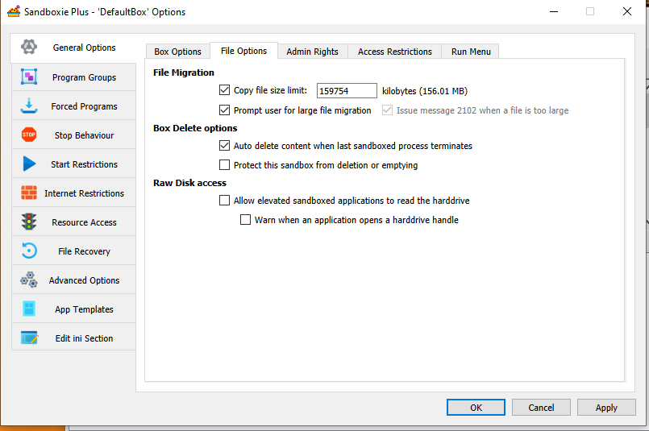The image size is (649, 431).
Task: Open the File Recovery section
Action: pos(73,251)
